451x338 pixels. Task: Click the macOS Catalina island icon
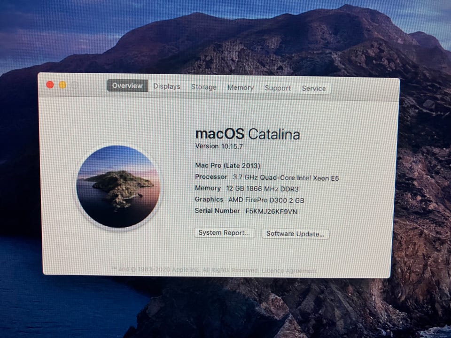coord(118,186)
